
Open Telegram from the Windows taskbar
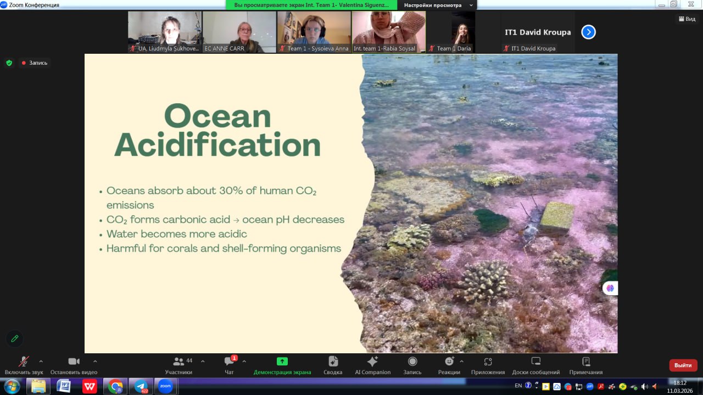(x=140, y=386)
